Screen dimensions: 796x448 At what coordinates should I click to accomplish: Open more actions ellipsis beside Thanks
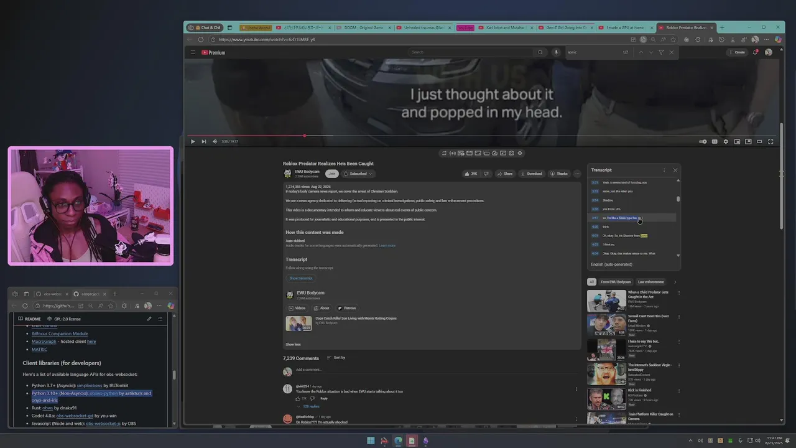point(577,174)
